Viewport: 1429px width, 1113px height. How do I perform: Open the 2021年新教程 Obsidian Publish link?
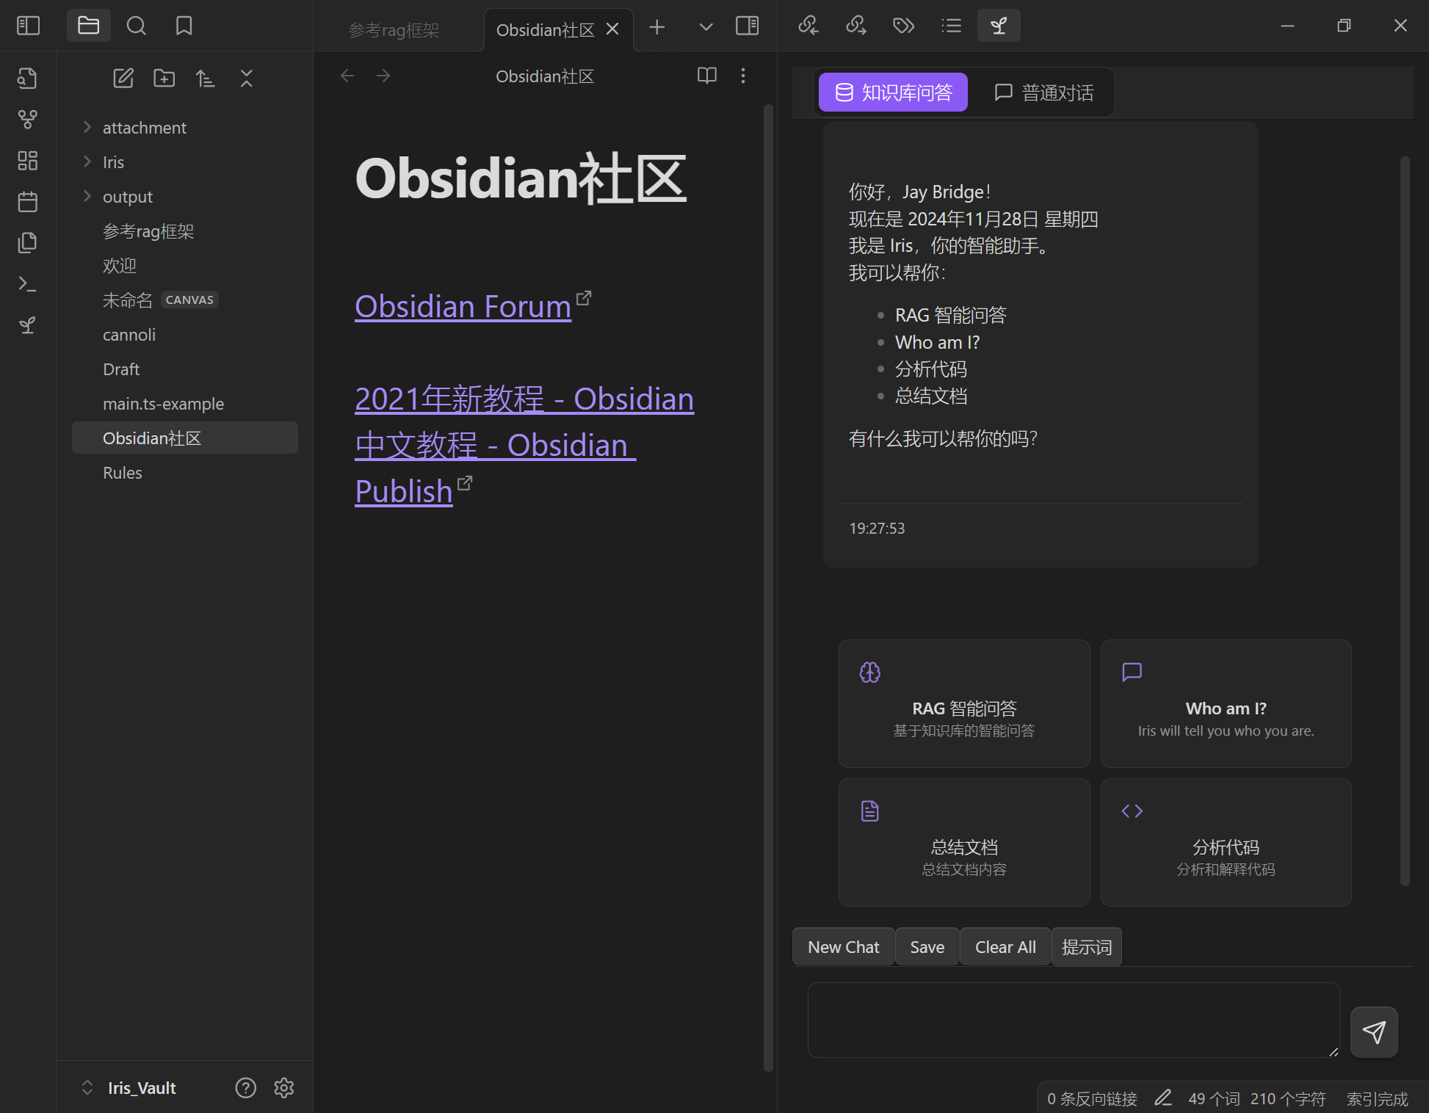524,445
